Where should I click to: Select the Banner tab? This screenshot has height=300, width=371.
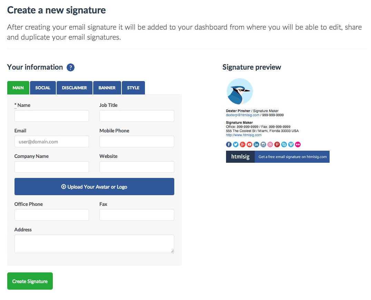(107, 88)
